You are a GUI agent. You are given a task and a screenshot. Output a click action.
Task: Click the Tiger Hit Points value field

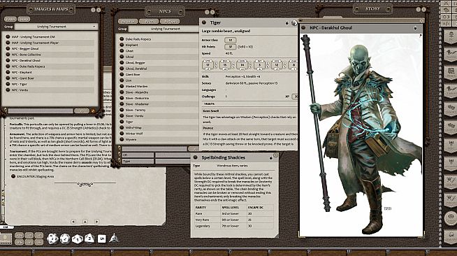tap(231, 47)
